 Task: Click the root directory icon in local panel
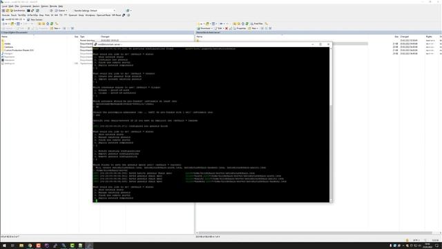point(44,24)
